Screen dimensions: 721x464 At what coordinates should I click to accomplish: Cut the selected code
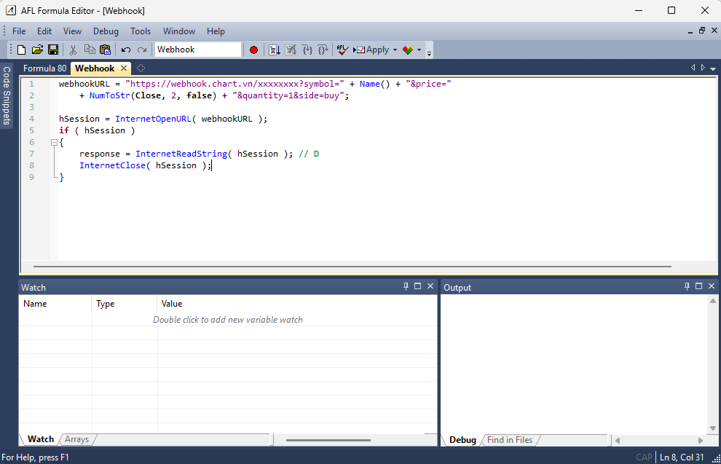[x=73, y=50]
